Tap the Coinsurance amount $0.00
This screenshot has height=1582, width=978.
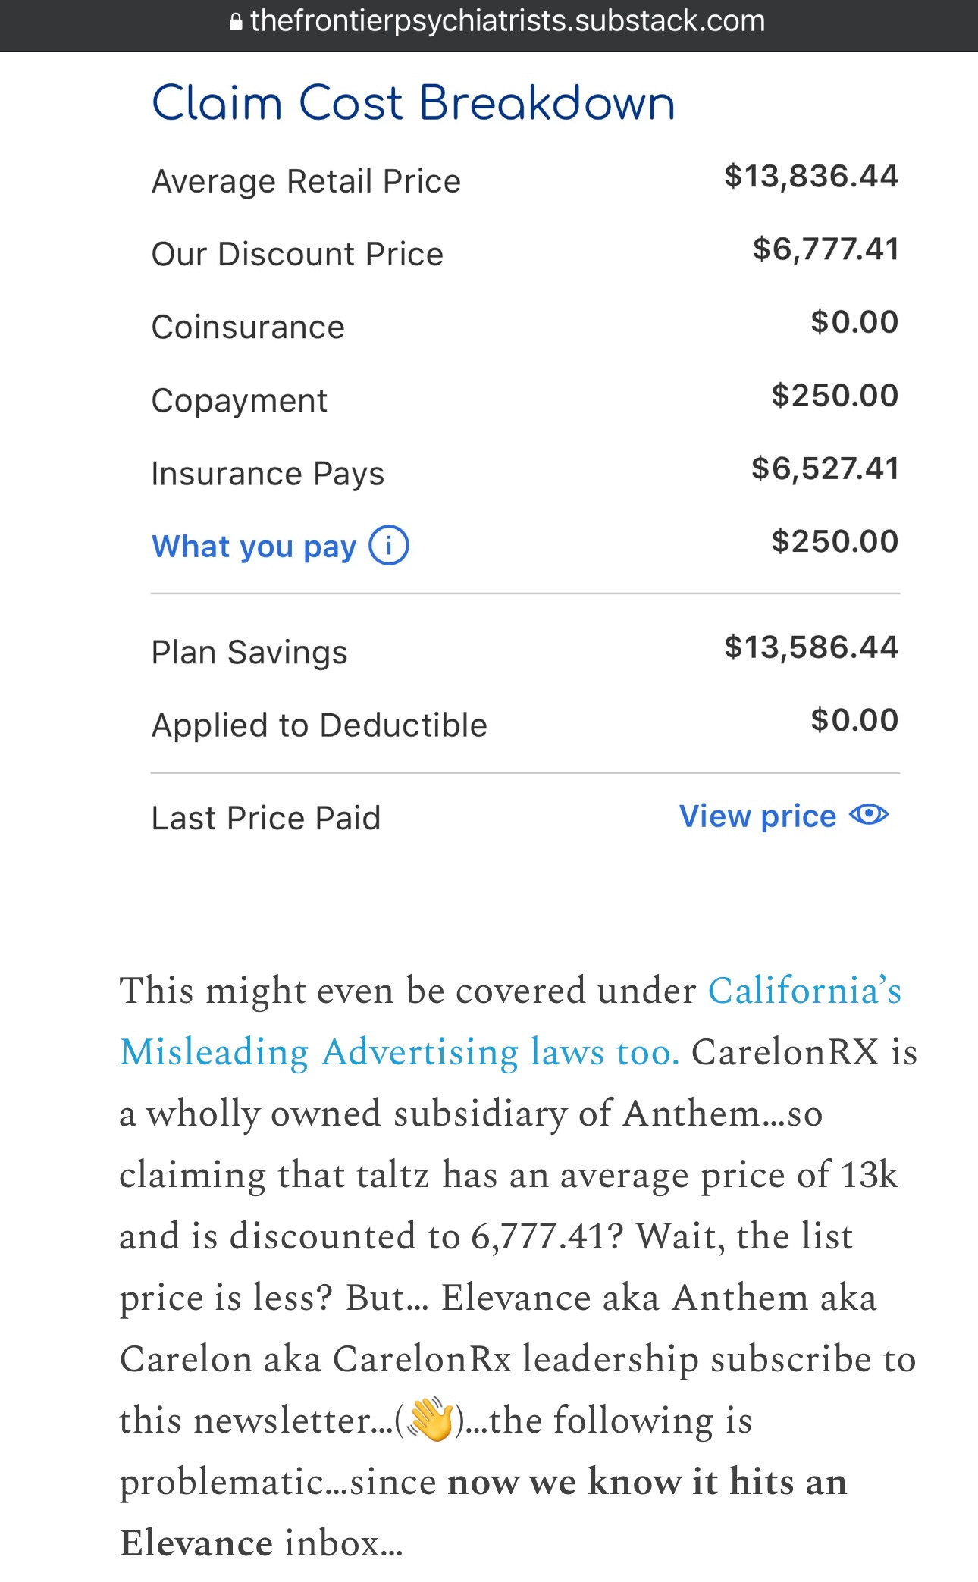(x=854, y=322)
